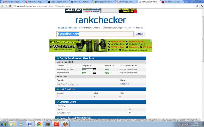Reload the page with the refresh icon

click(10, 6)
